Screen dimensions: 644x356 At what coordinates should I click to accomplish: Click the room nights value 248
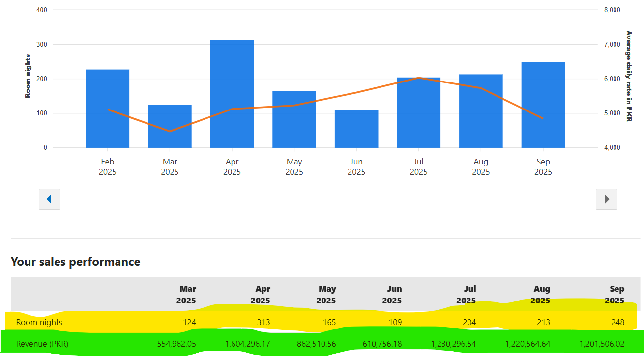point(618,323)
